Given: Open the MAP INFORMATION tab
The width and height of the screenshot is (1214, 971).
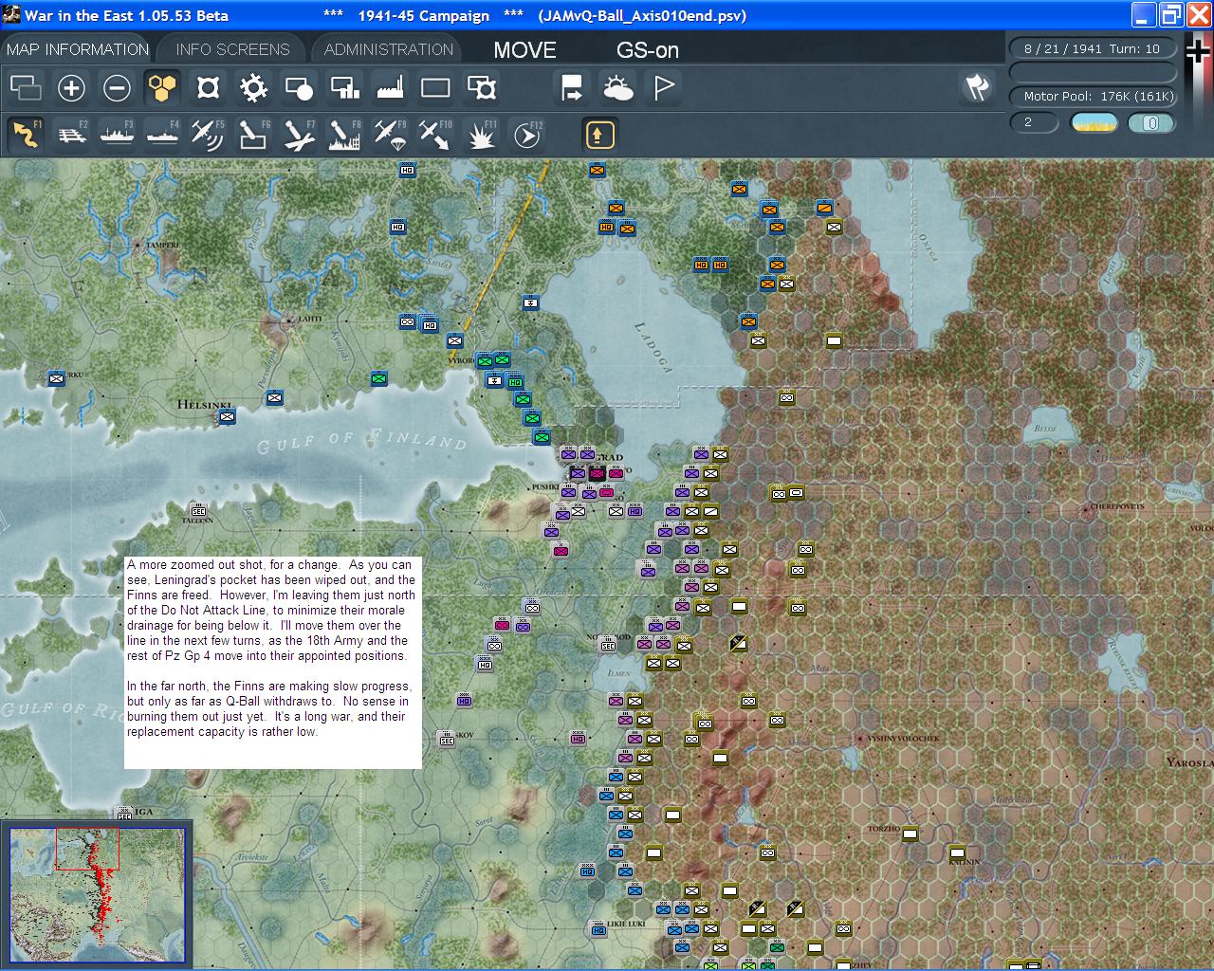Looking at the screenshot, I should 77,49.
